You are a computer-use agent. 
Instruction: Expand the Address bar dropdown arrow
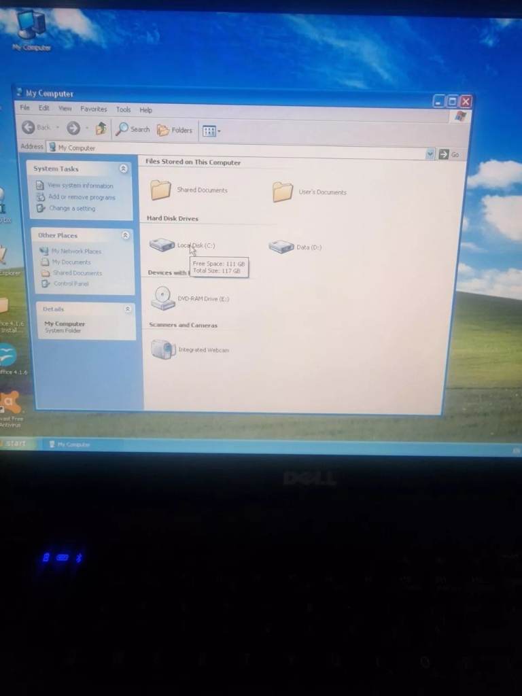(430, 154)
